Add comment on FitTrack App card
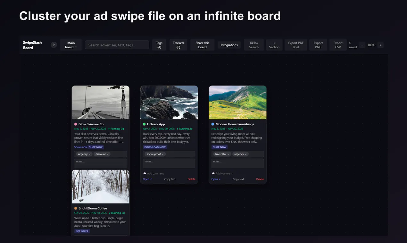The width and height of the screenshot is (407, 243). [154, 173]
